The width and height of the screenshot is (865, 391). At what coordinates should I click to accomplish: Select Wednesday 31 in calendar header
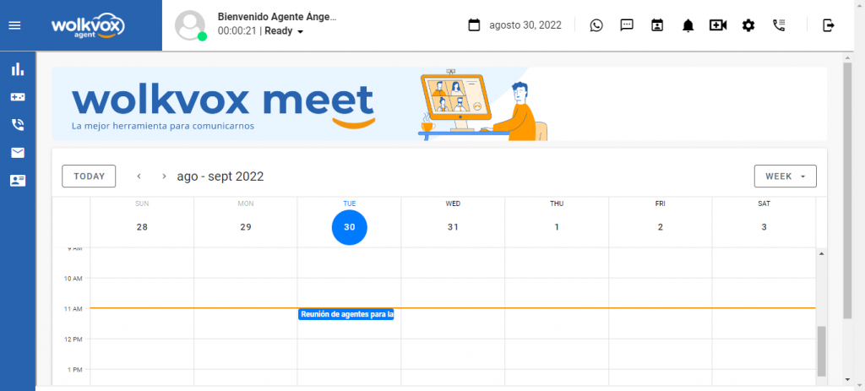pos(453,227)
